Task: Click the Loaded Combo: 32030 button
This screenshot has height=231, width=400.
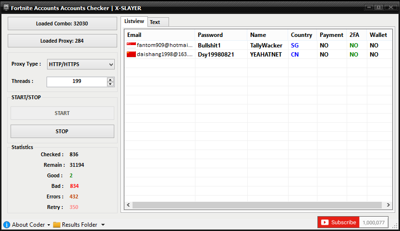Action: pyautogui.click(x=62, y=23)
